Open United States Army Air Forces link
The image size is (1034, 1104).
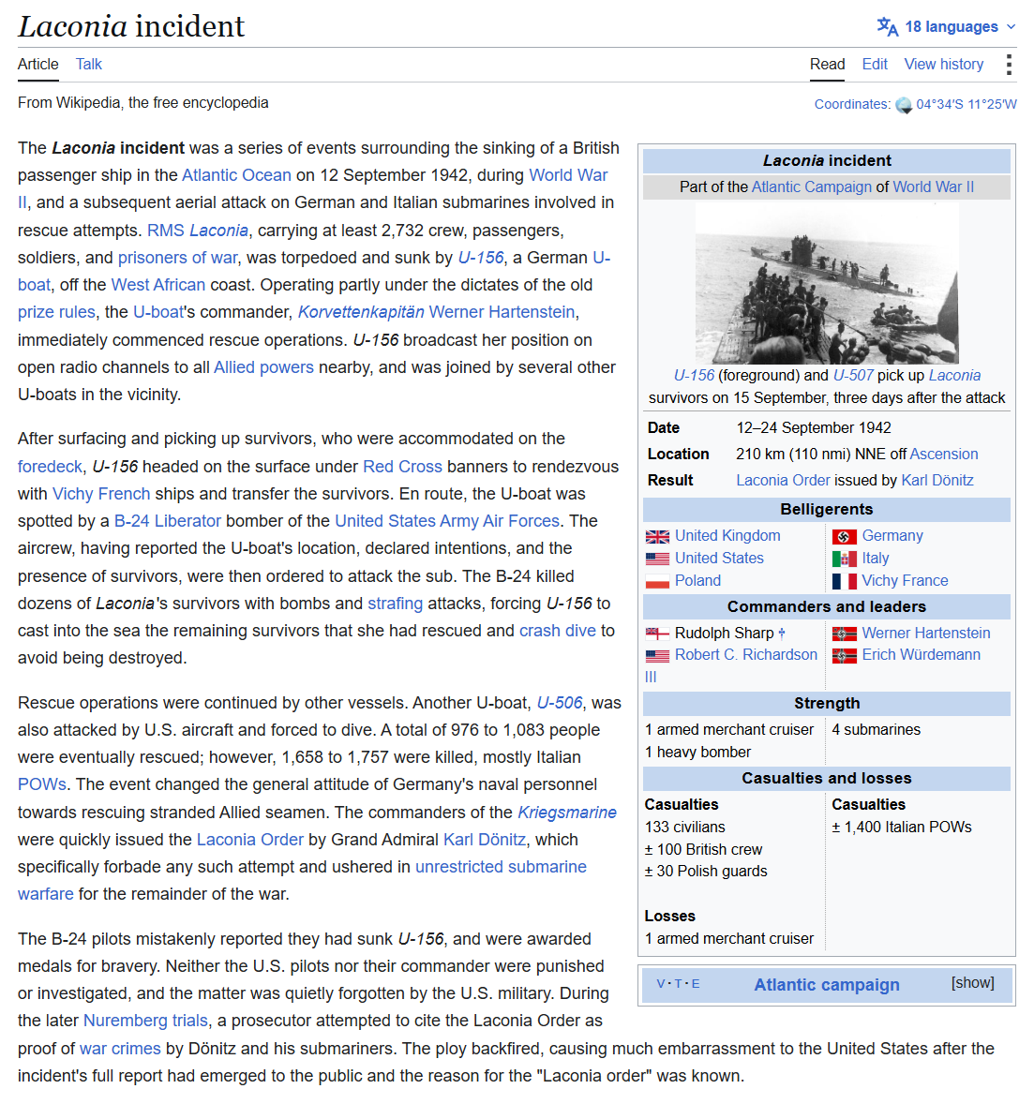tap(447, 521)
